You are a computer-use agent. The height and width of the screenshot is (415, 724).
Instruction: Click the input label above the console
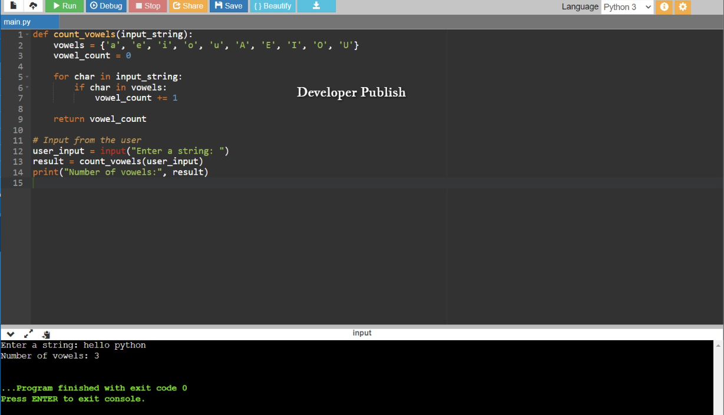click(x=362, y=333)
